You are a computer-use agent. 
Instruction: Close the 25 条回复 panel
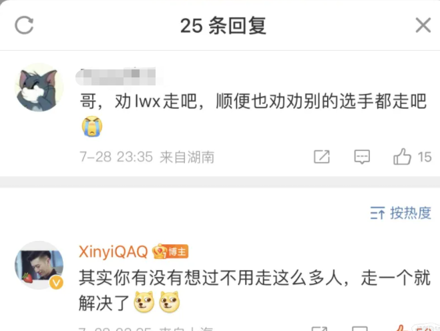click(x=423, y=25)
